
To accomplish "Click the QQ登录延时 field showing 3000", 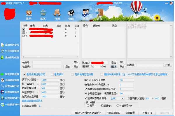I will click(50, 92).
